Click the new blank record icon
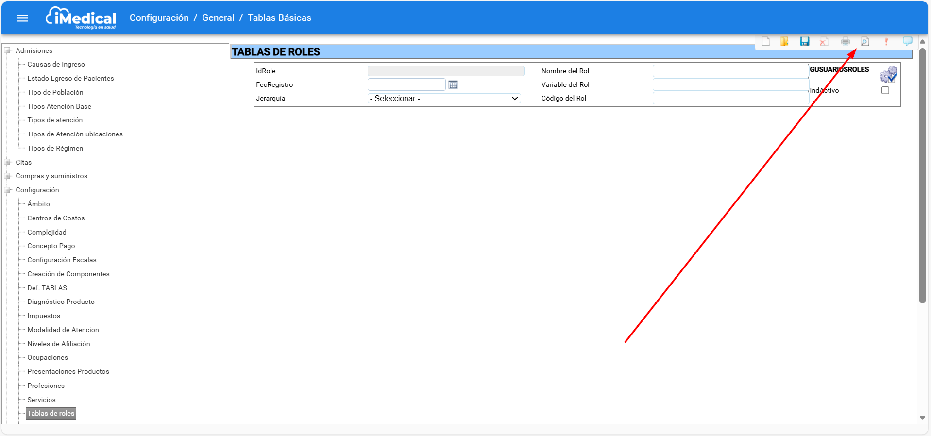Image resolution: width=931 pixels, height=436 pixels. (x=765, y=42)
